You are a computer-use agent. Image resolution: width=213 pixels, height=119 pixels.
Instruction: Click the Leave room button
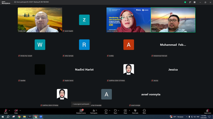(208, 111)
